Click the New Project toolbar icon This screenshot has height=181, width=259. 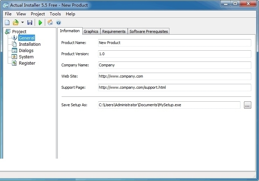7,22
